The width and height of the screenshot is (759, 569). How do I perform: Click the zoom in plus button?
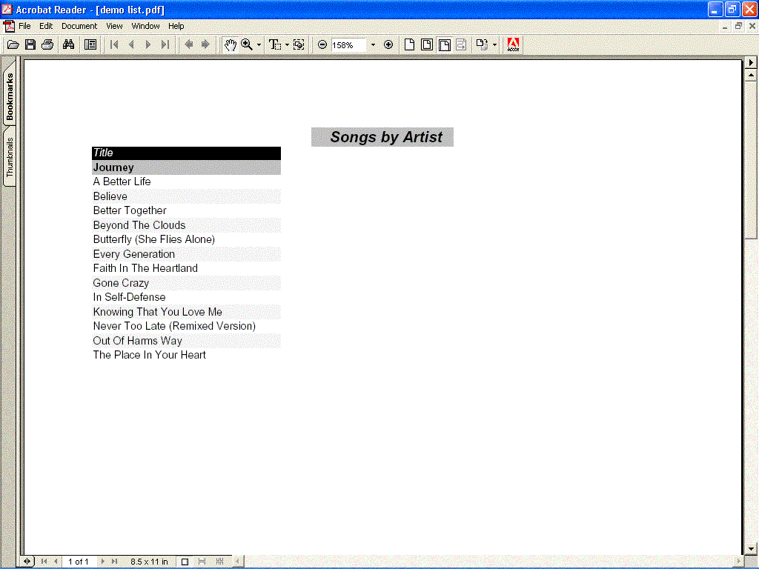click(x=388, y=44)
